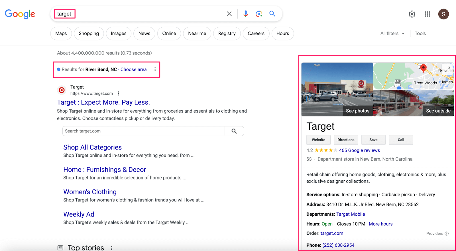This screenshot has width=456, height=251.
Task: Click the red location pin on the map
Action: [x=424, y=68]
